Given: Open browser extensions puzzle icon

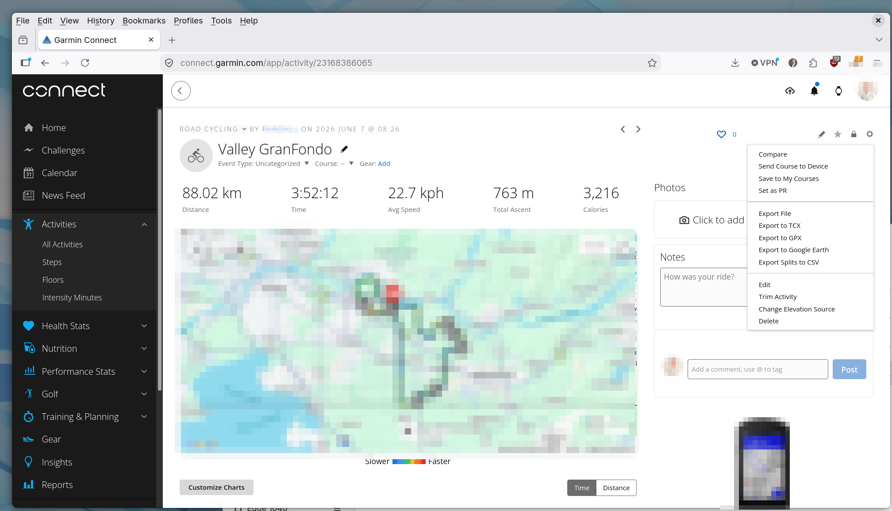Looking at the screenshot, I should pyautogui.click(x=813, y=63).
